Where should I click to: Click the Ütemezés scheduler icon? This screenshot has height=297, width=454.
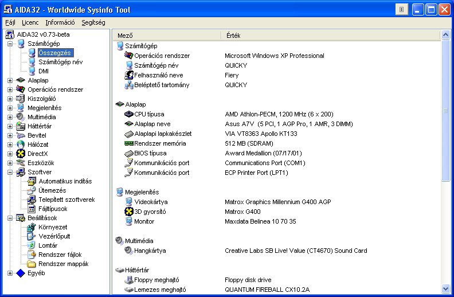click(32, 190)
